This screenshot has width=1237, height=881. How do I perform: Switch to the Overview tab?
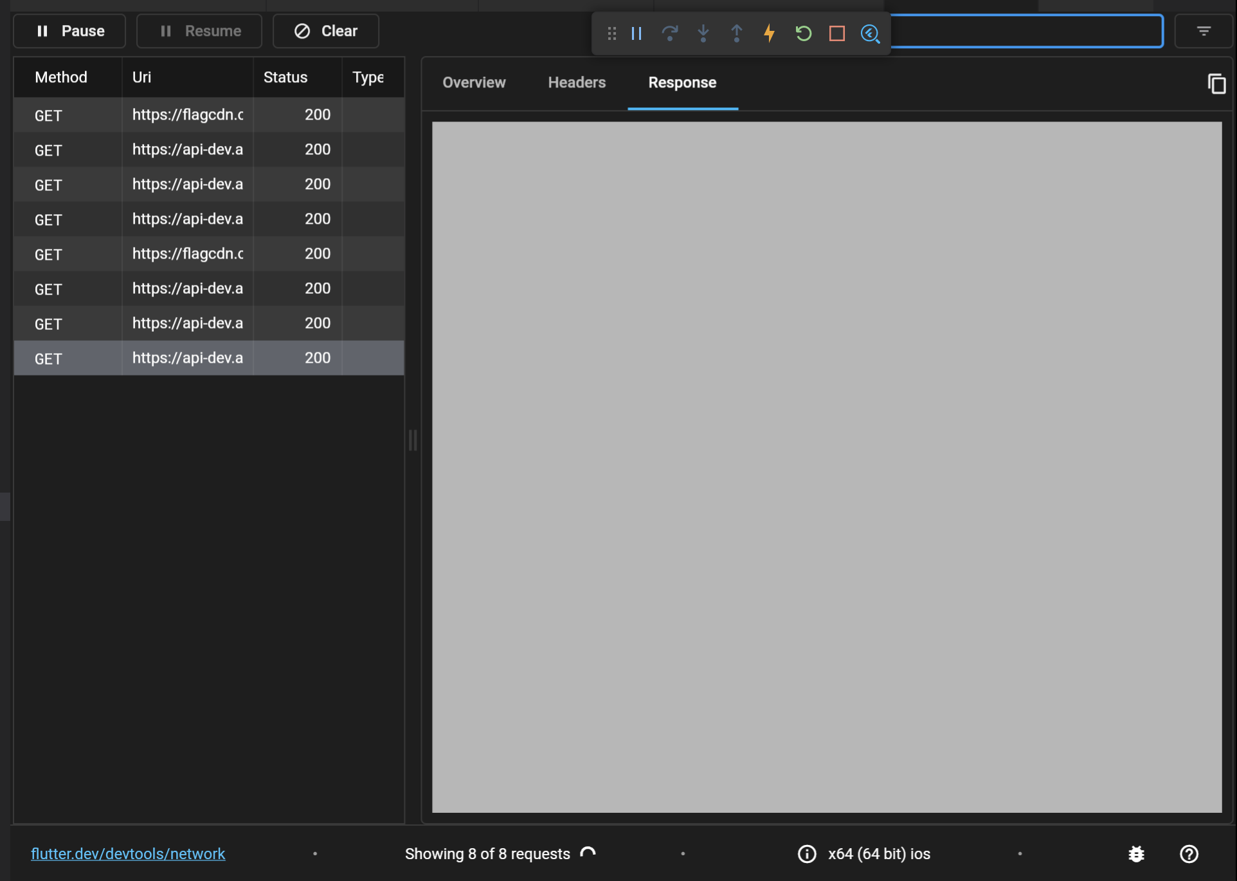(x=473, y=82)
